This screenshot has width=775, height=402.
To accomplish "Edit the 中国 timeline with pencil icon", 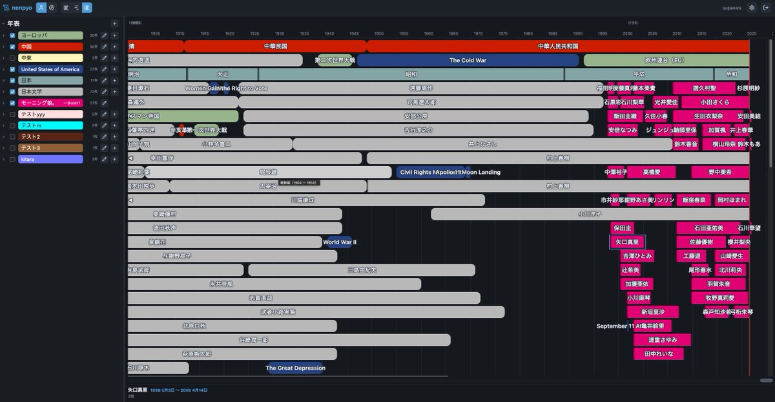I will pyautogui.click(x=105, y=47).
